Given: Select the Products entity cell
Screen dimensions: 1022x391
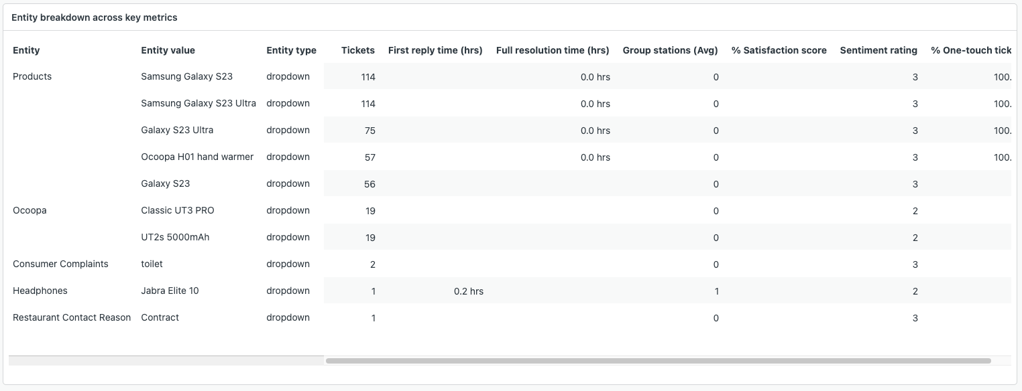Looking at the screenshot, I should pyautogui.click(x=32, y=76).
